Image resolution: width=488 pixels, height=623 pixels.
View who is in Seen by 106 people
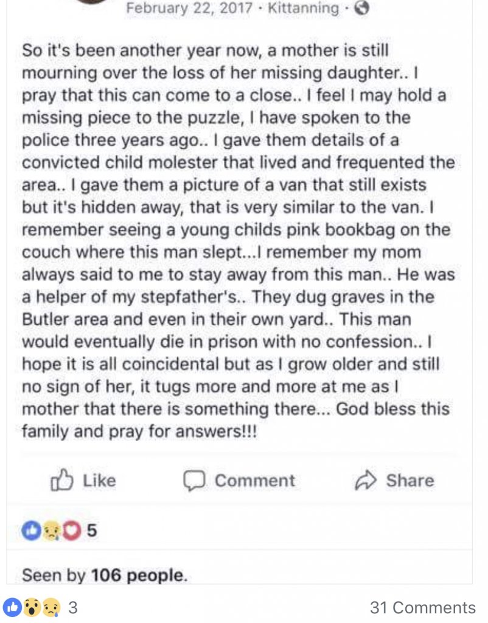coord(104,575)
